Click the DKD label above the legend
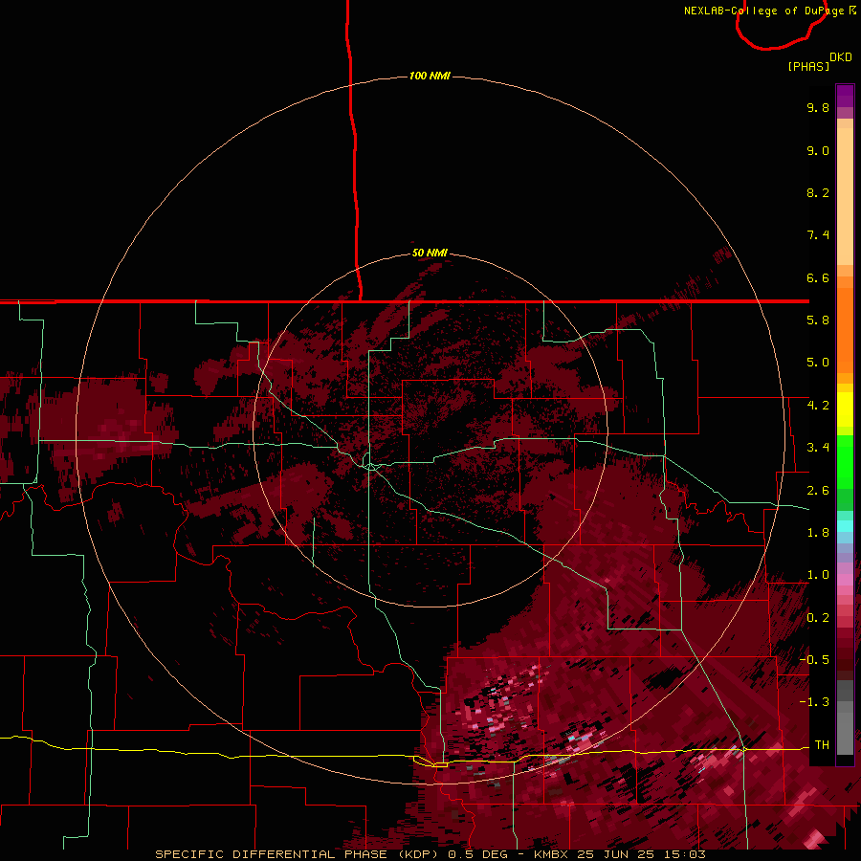Viewport: 861px width, 861px height. pyautogui.click(x=841, y=56)
